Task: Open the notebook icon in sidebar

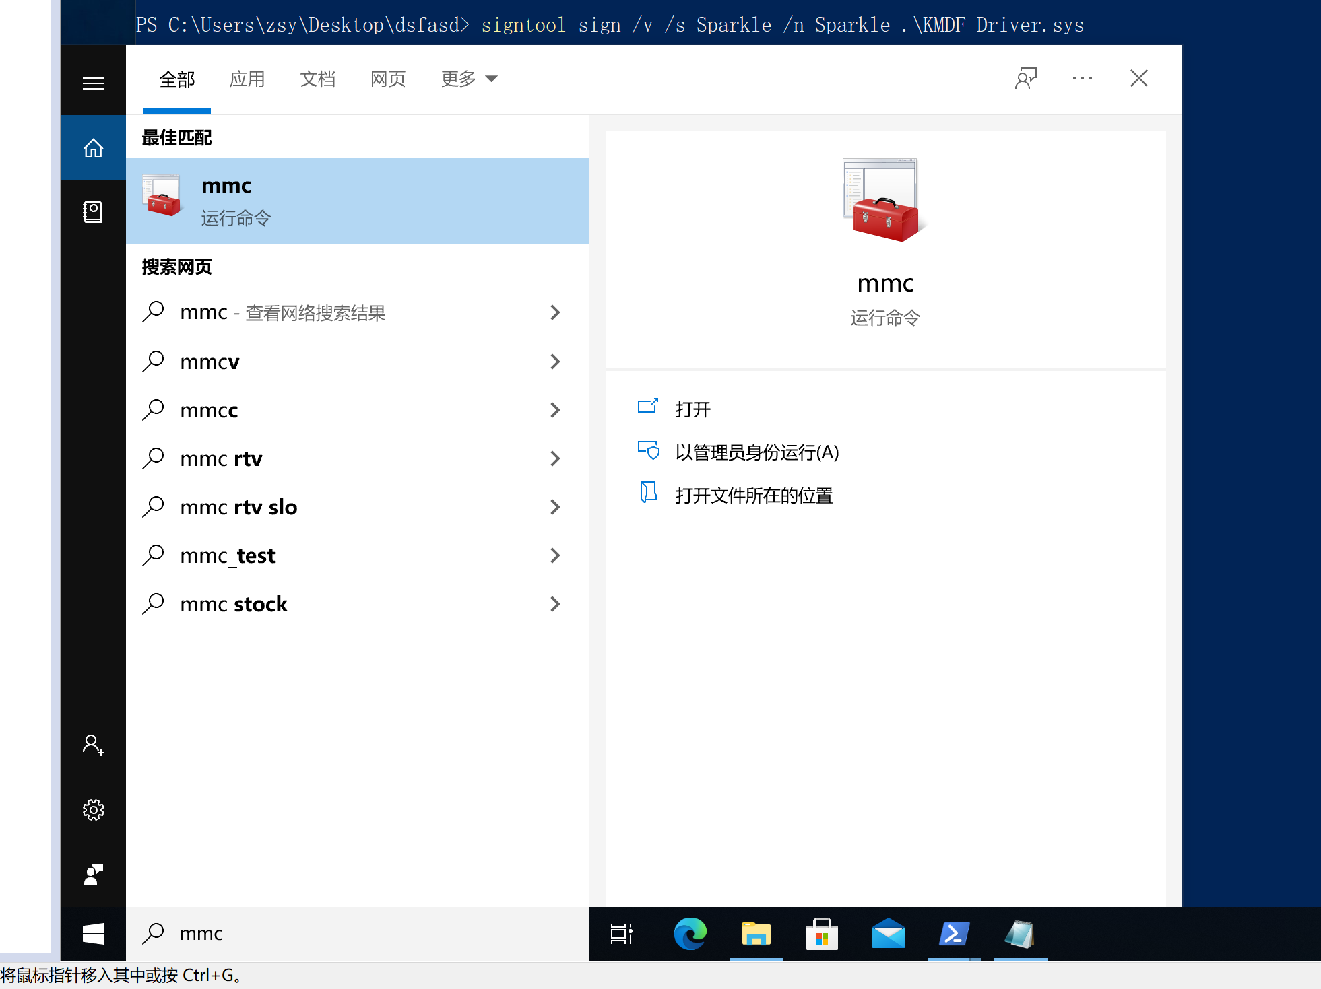Action: pos(93,212)
